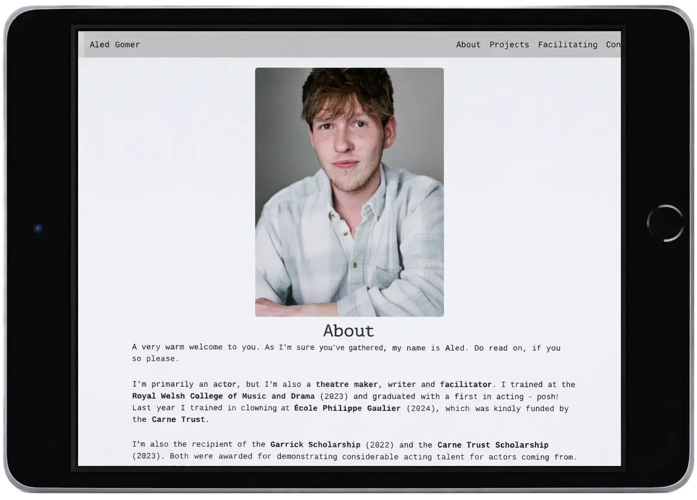Screen dimensions: 697x500
Task: Click the bold 'facilitator' word
Action: coord(466,385)
